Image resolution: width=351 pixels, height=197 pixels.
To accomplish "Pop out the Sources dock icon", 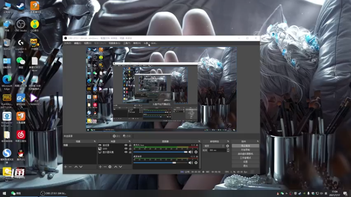I will pos(129,141).
